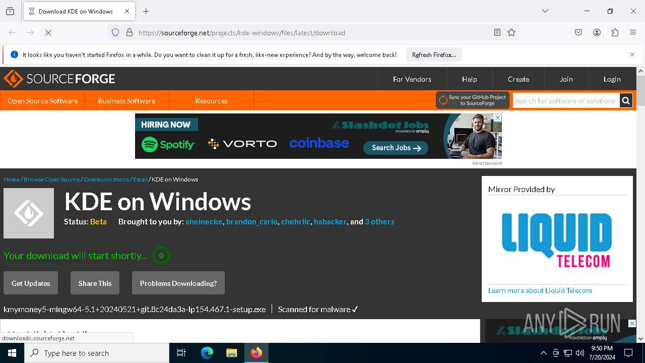
Task: Open brandon_carlo profile link
Action: point(252,222)
